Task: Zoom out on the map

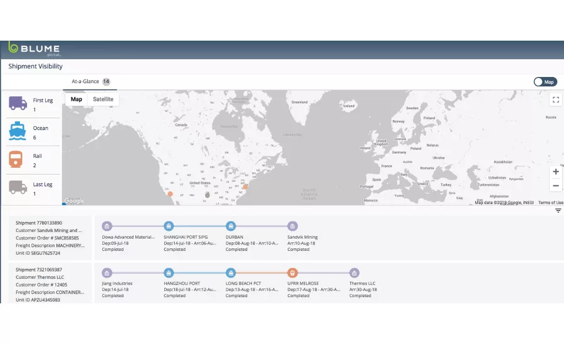Action: 555,186
